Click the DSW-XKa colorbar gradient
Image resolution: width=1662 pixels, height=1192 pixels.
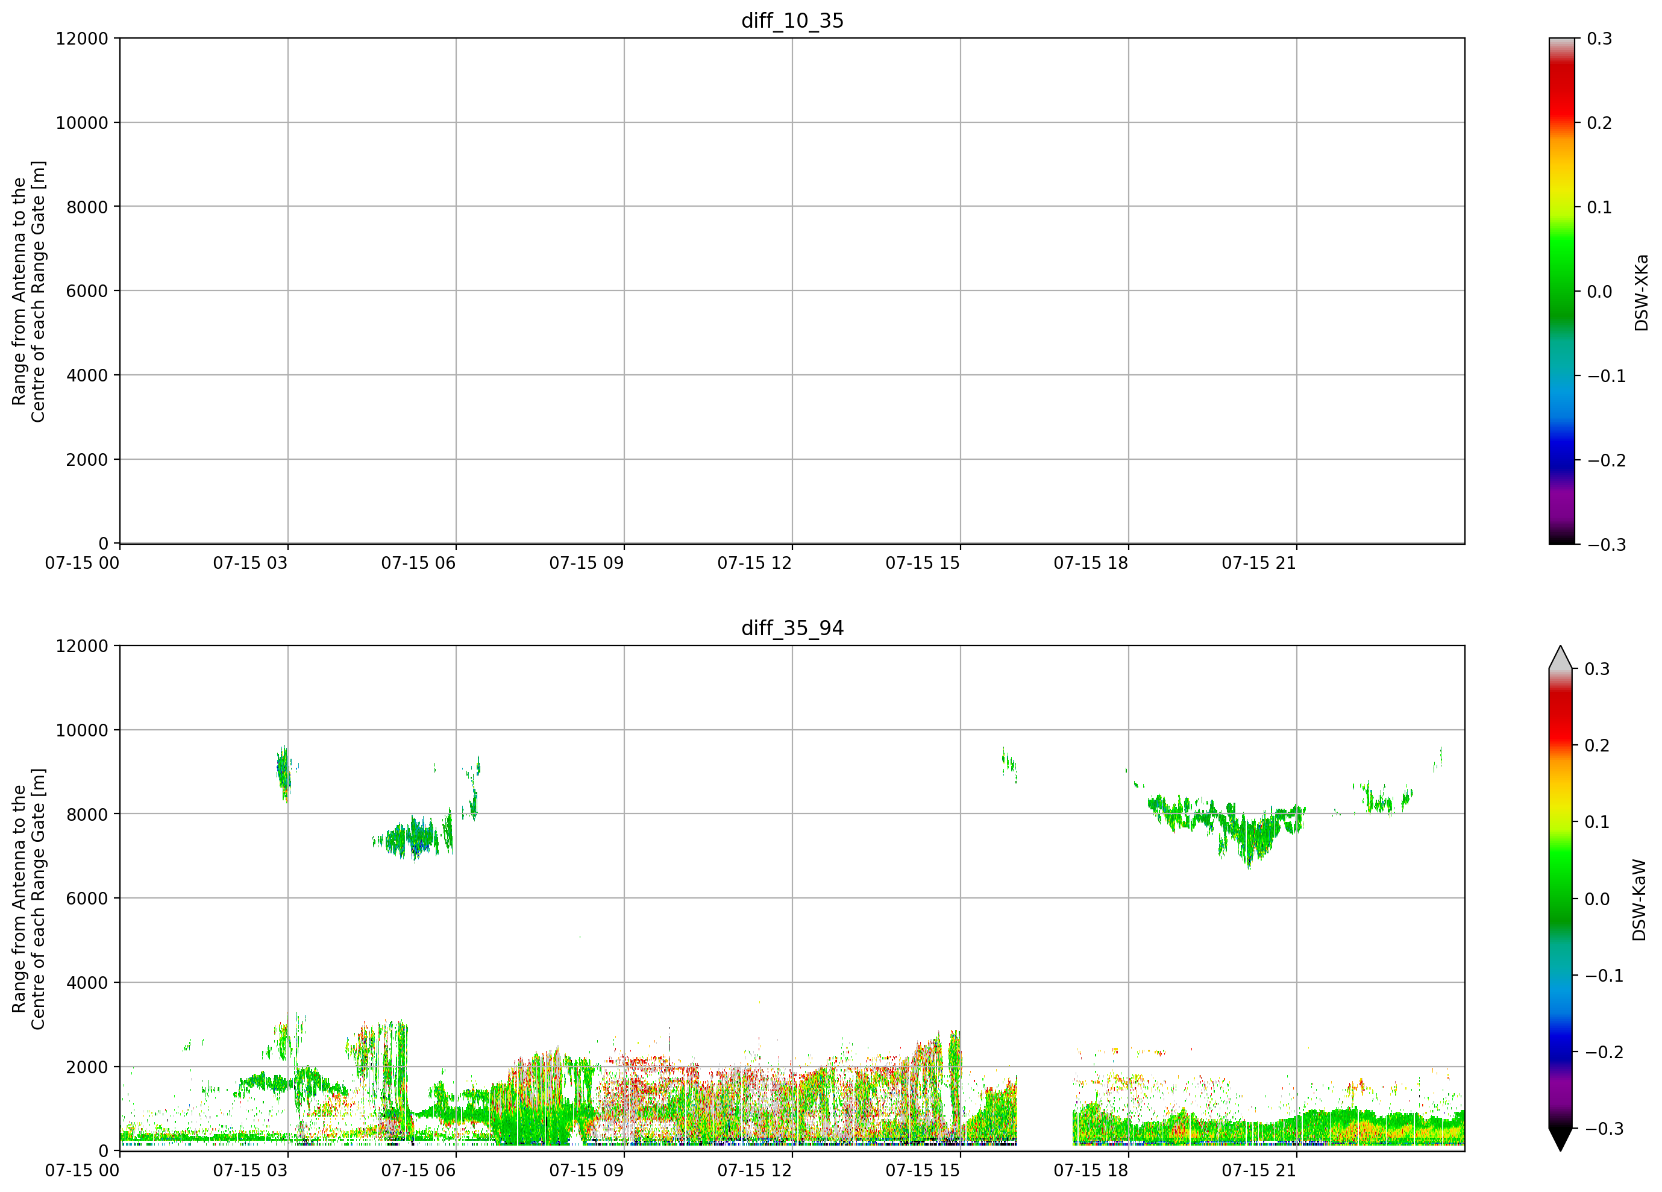click(x=1561, y=291)
